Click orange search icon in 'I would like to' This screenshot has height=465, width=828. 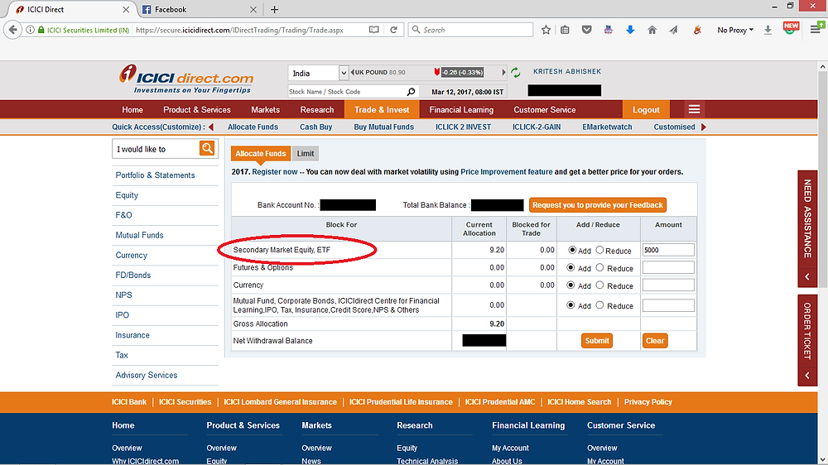pyautogui.click(x=207, y=148)
